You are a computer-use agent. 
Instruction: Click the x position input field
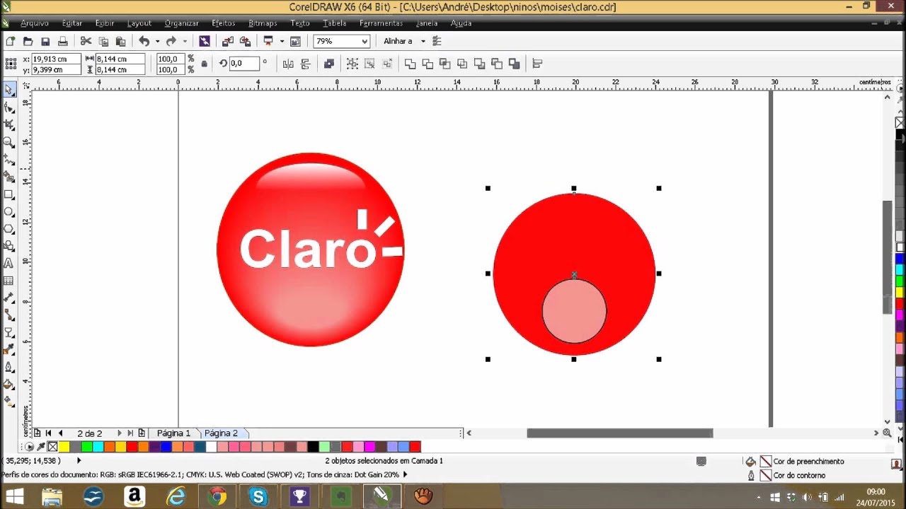(55, 59)
